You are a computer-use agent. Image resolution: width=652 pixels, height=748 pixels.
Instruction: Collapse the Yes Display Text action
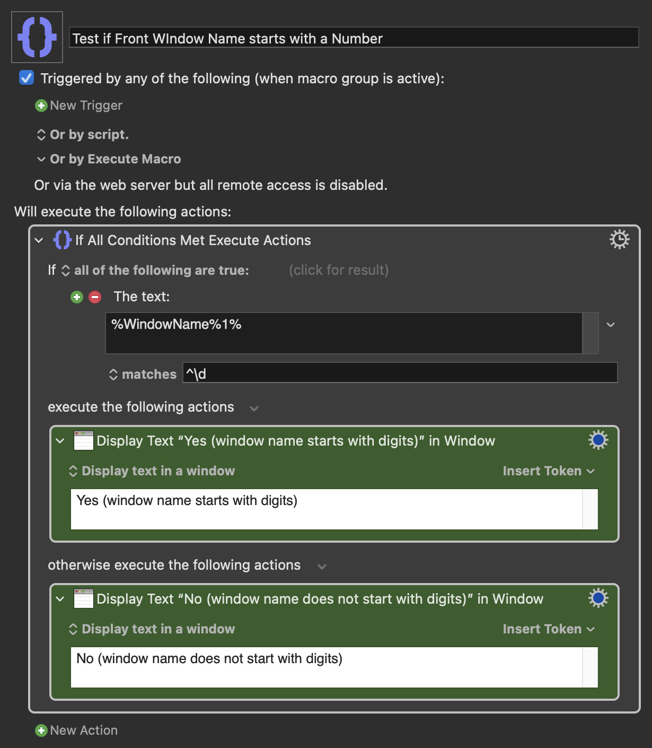tap(60, 441)
